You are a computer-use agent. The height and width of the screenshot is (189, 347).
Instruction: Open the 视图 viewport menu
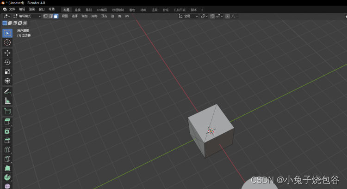pyautogui.click(x=65, y=16)
